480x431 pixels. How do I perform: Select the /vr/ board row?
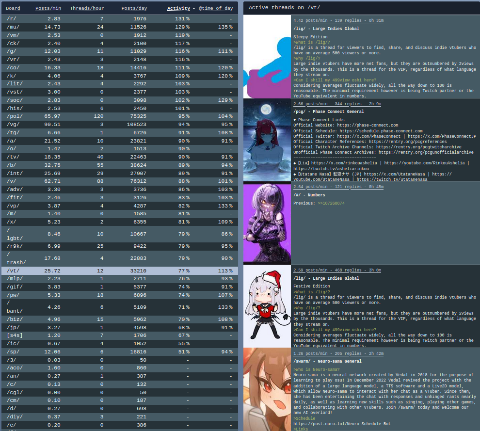(x=120, y=59)
